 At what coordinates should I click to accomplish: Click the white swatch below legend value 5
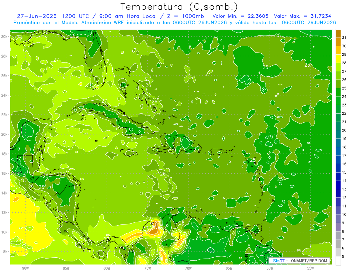click(338, 261)
